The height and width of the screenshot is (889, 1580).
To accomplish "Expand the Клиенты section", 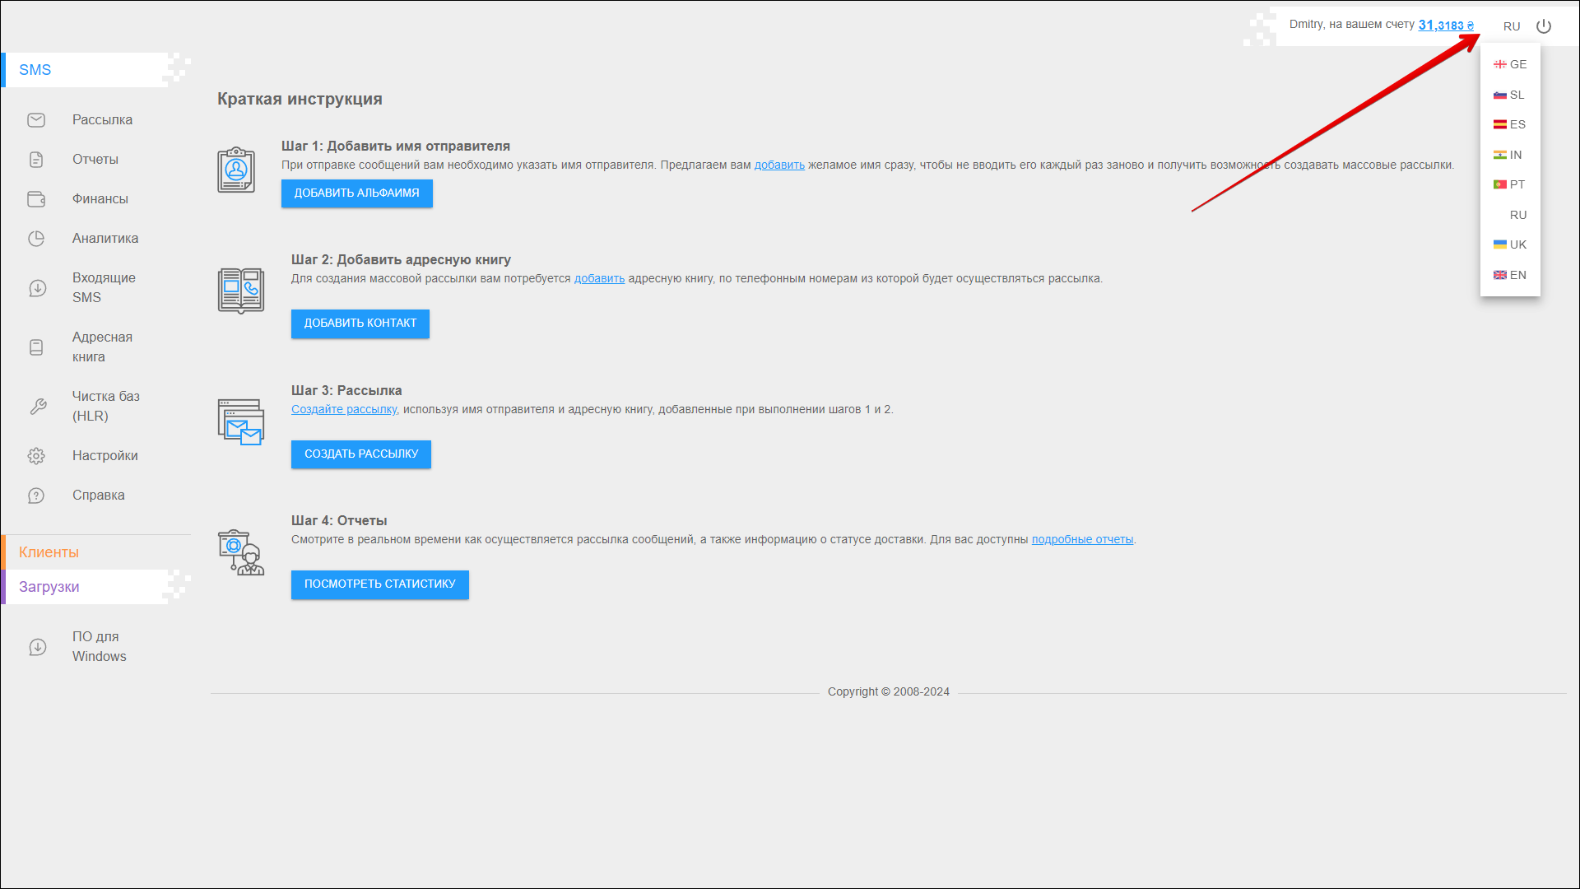I will coord(49,552).
